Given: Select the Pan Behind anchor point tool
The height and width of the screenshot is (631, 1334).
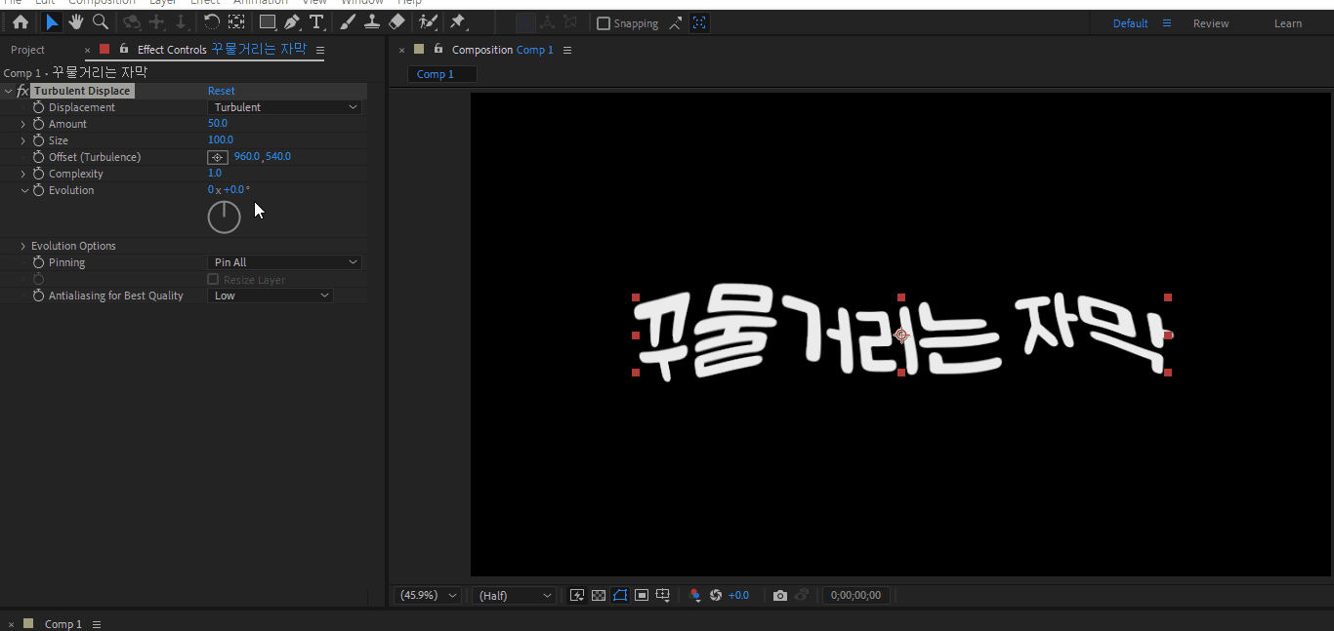Looking at the screenshot, I should (x=237, y=21).
